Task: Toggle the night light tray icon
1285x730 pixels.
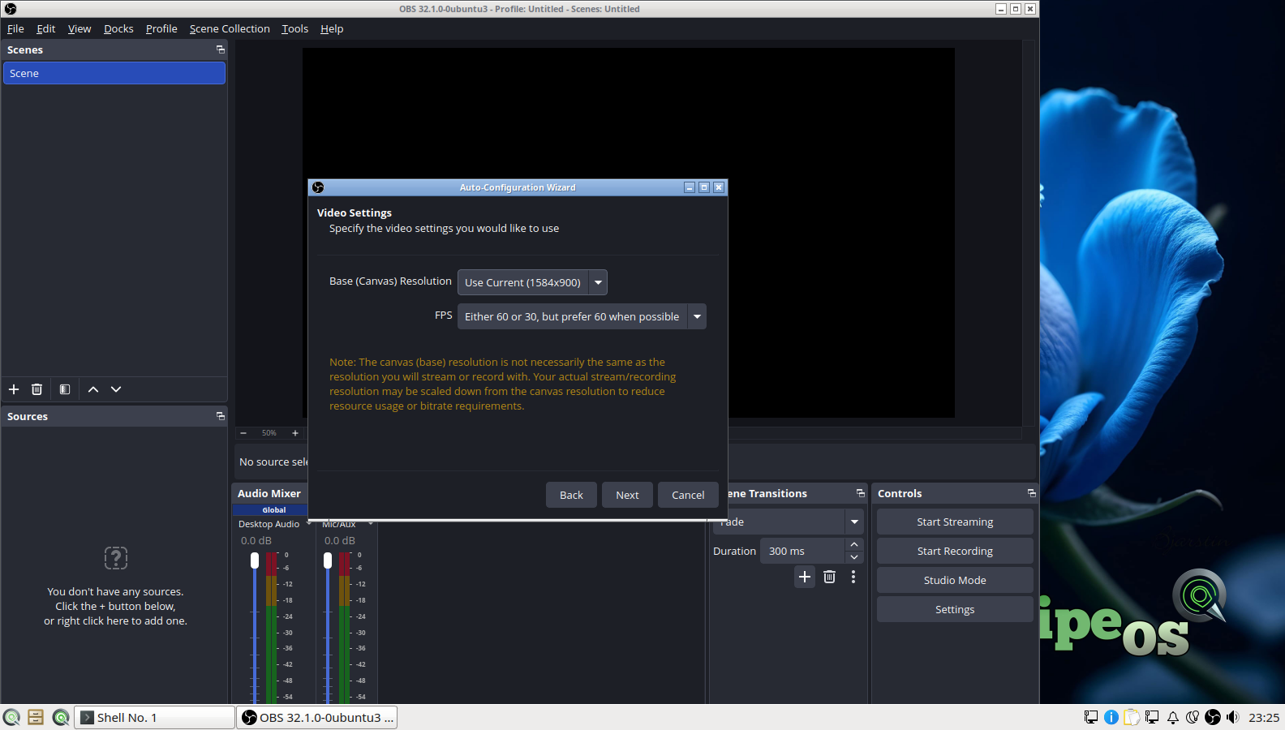Action: pyautogui.click(x=1193, y=717)
